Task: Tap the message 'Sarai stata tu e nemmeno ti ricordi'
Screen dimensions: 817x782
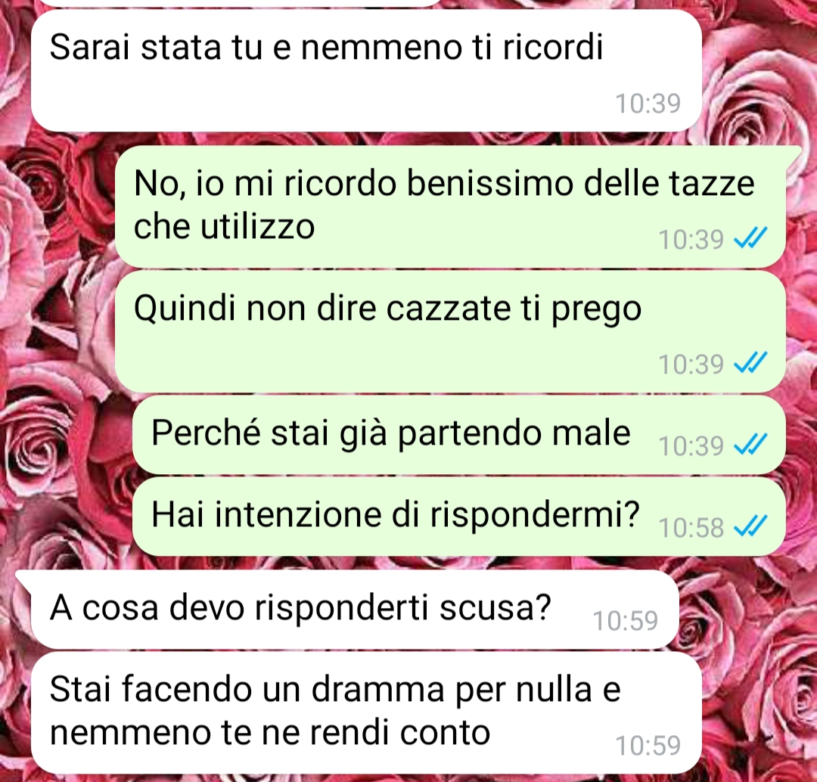Action: pyautogui.click(x=366, y=70)
